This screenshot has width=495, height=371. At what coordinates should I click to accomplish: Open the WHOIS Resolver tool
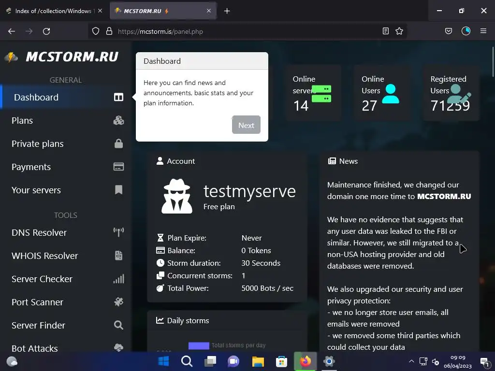coord(65,256)
